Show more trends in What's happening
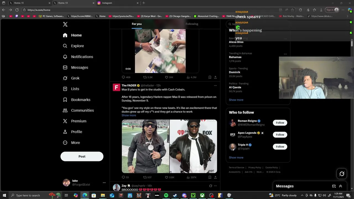This screenshot has height=199, width=354. tap(236, 100)
